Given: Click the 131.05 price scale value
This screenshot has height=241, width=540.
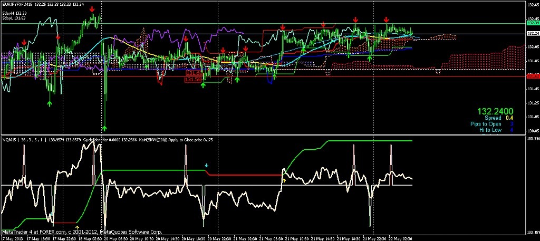Looking at the screenshot, I should (x=533, y=117).
